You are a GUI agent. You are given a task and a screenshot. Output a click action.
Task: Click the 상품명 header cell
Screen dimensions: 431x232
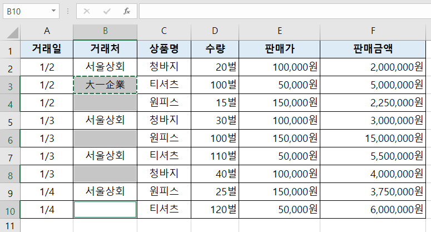164,49
